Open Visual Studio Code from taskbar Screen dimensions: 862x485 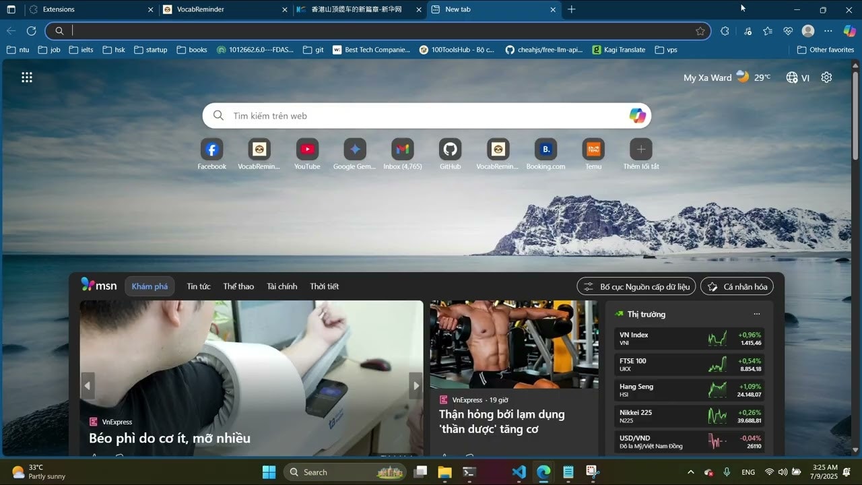[519, 472]
